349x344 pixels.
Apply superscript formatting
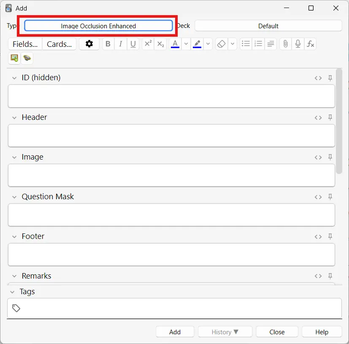pyautogui.click(x=148, y=44)
